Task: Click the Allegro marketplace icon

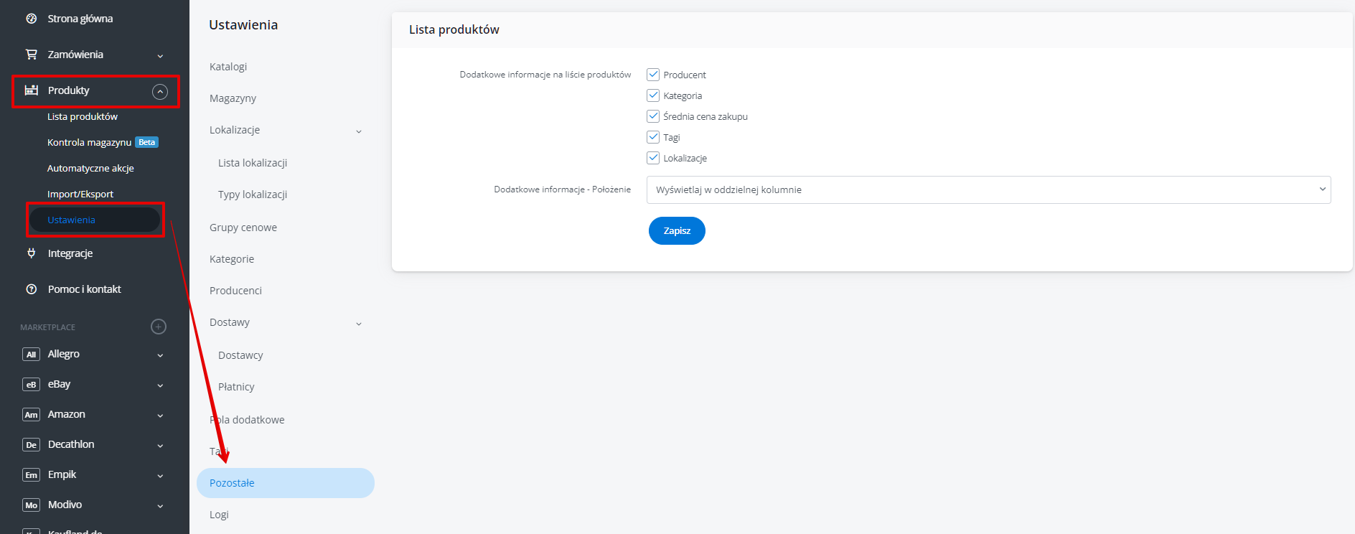Action: [31, 355]
